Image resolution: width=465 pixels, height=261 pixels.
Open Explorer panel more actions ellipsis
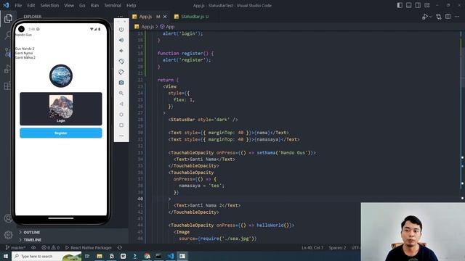(x=121, y=17)
